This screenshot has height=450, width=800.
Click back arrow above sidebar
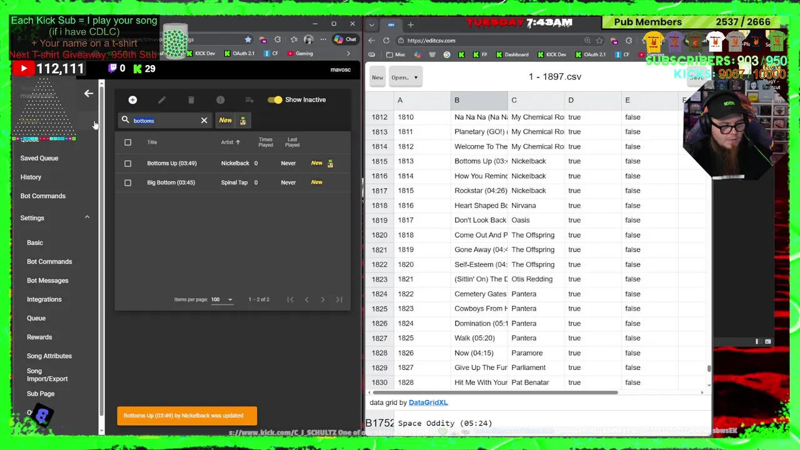pos(89,94)
